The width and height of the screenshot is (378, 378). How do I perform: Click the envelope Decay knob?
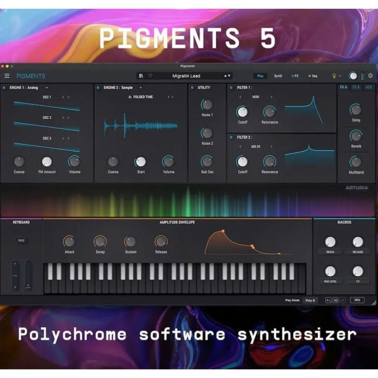100,241
